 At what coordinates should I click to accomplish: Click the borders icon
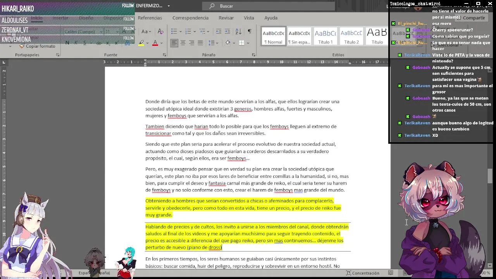point(241,43)
